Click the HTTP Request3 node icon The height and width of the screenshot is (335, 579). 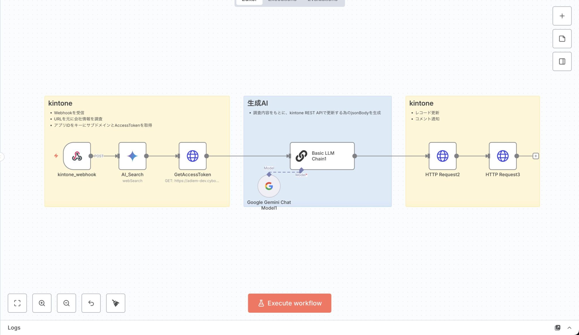(503, 156)
